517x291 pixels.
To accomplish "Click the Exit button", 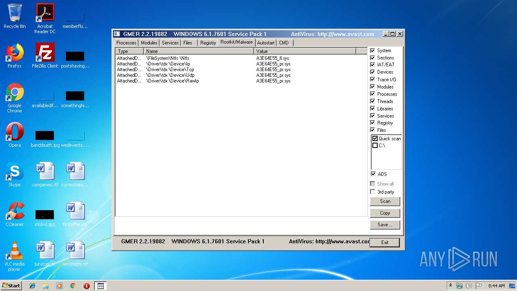I will click(385, 242).
